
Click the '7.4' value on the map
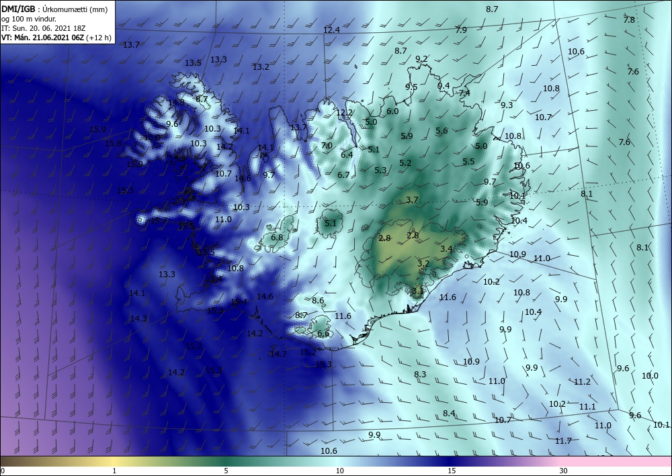(x=464, y=93)
